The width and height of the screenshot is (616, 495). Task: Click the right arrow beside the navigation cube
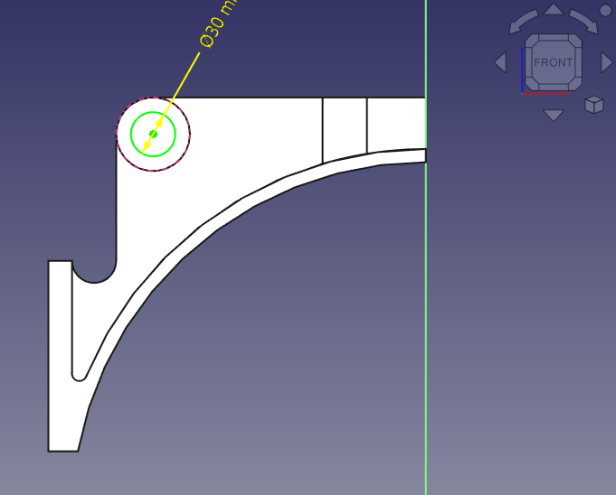pyautogui.click(x=607, y=62)
